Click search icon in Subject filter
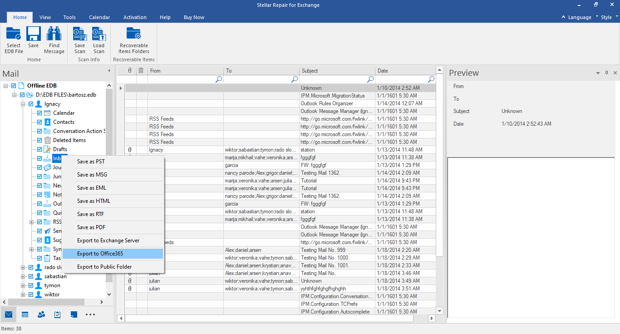Viewport: 620px width, 334px height. click(x=370, y=79)
